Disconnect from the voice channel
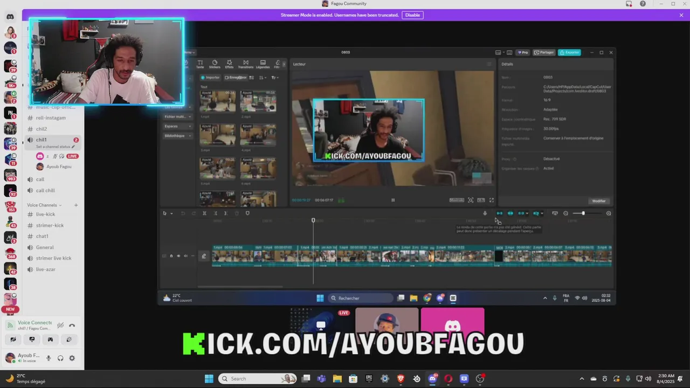The width and height of the screenshot is (690, 388). (72, 325)
